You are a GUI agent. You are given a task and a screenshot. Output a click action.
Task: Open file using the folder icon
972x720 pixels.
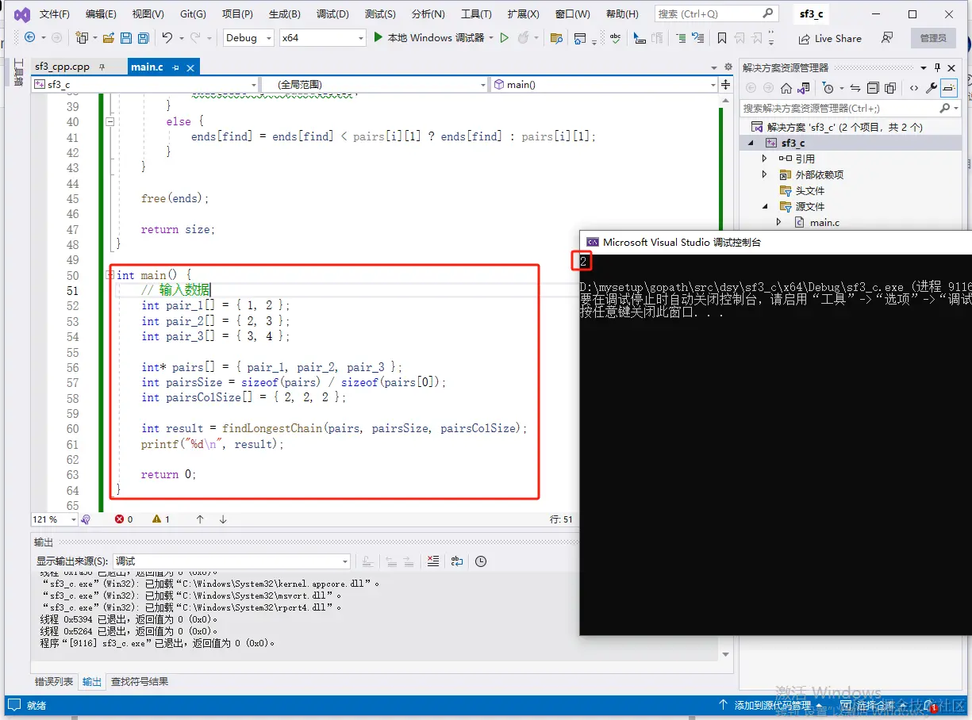coord(109,38)
